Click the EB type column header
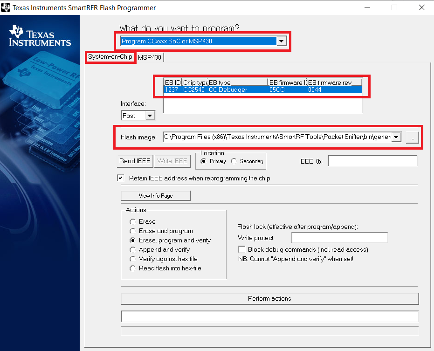This screenshot has width=434, height=351. [x=237, y=83]
